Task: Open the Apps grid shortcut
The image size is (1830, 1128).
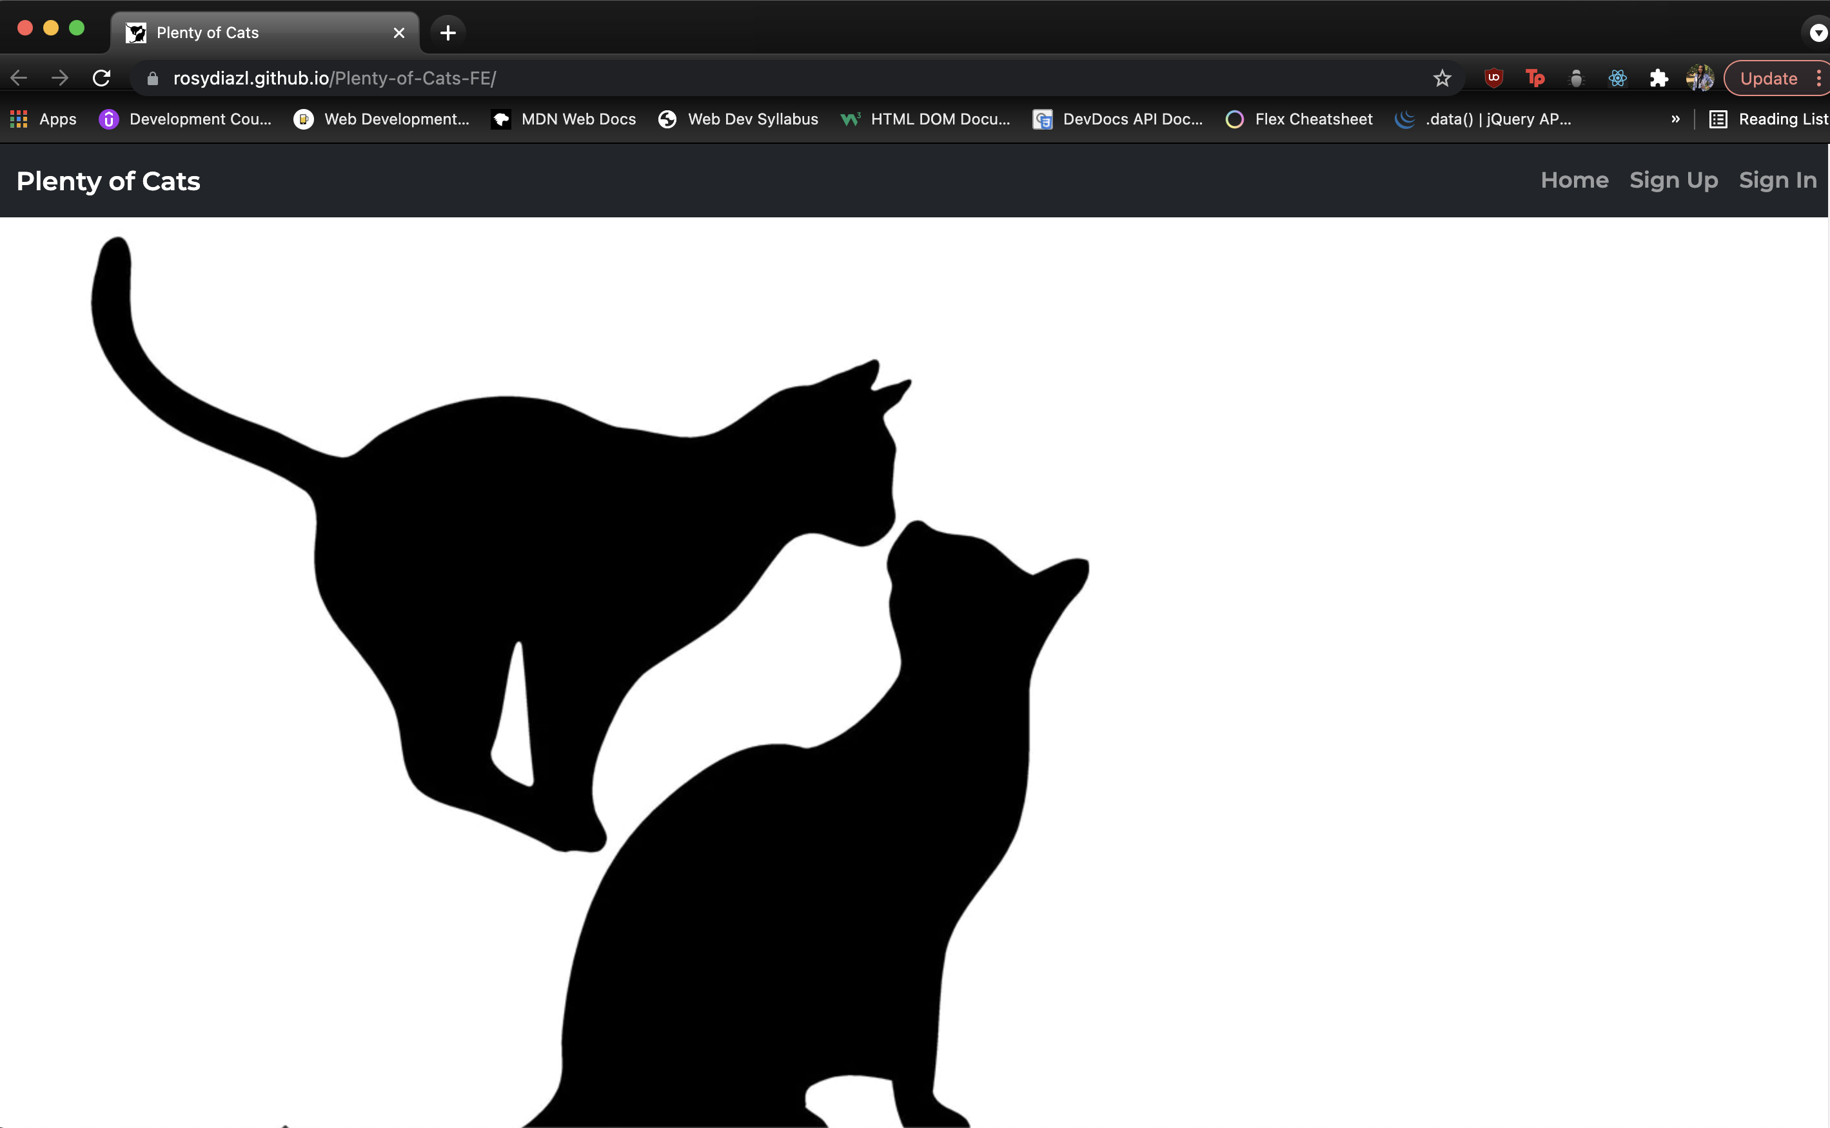Action: [x=43, y=119]
